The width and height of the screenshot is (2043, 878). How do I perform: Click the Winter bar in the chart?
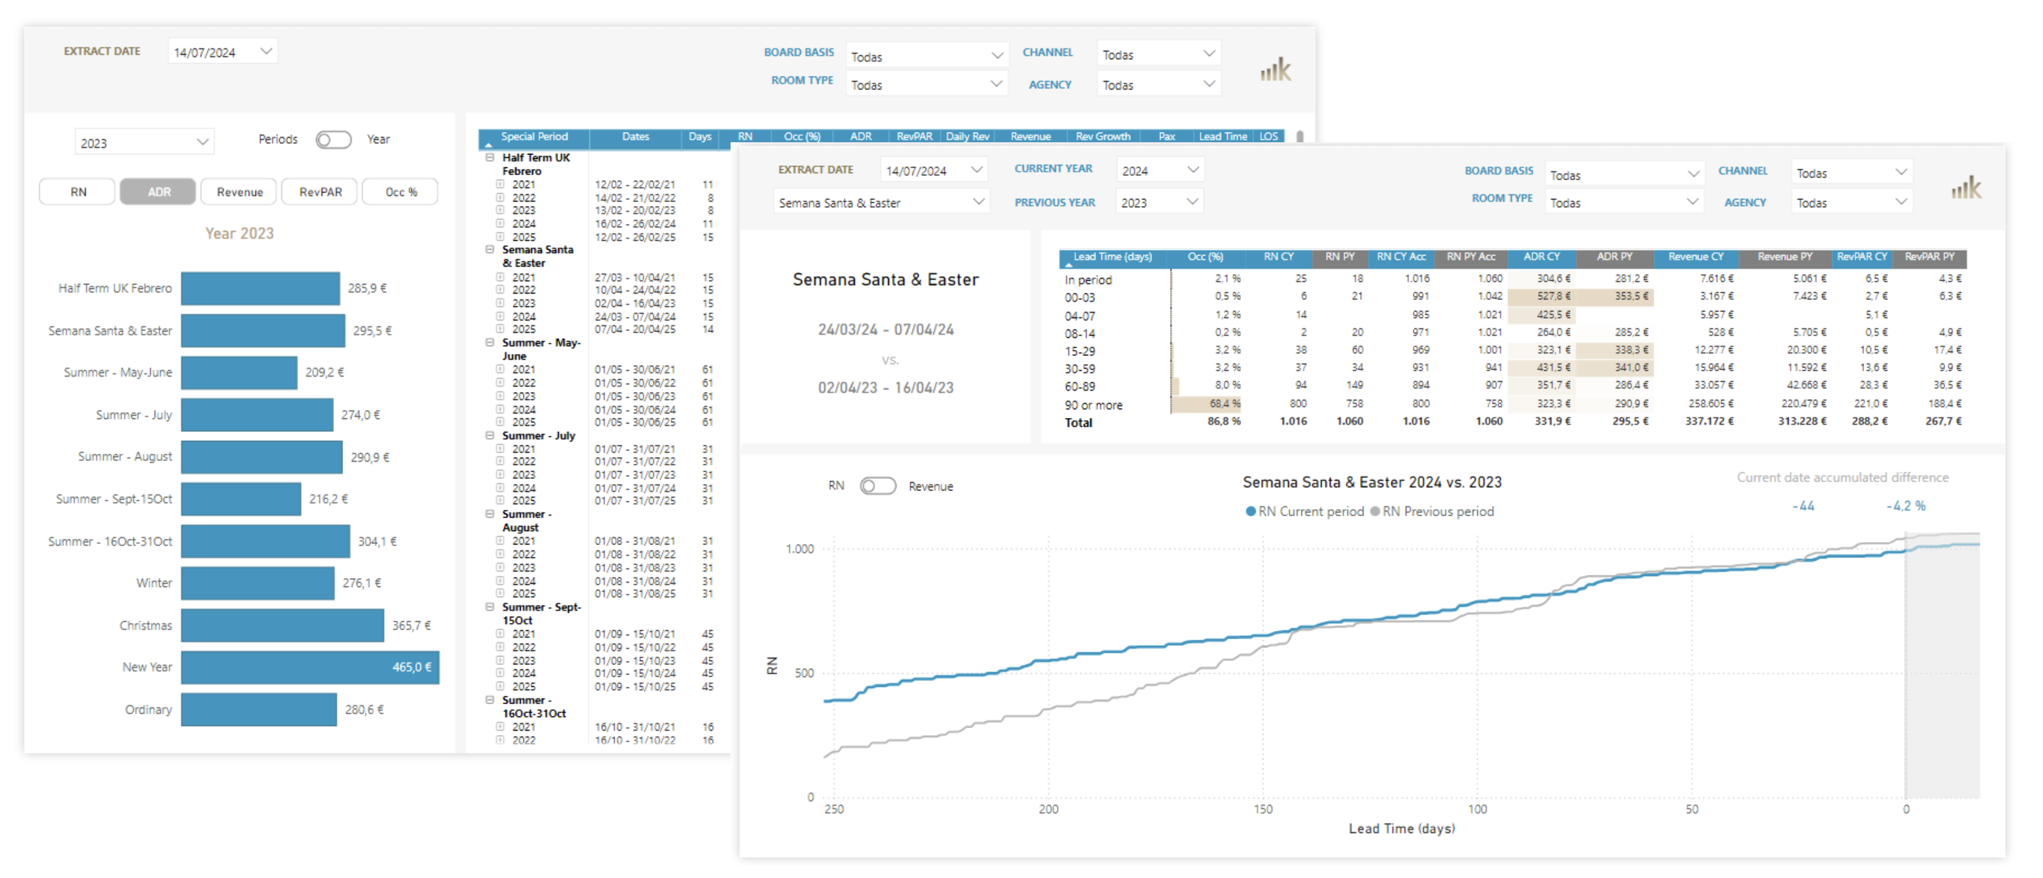coord(257,583)
